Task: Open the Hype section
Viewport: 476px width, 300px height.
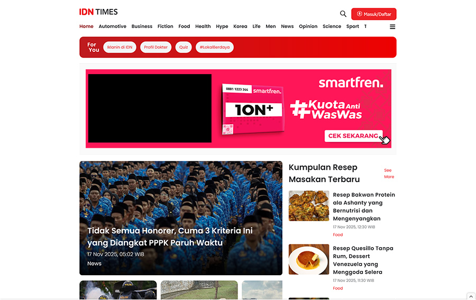Action: pos(222,26)
